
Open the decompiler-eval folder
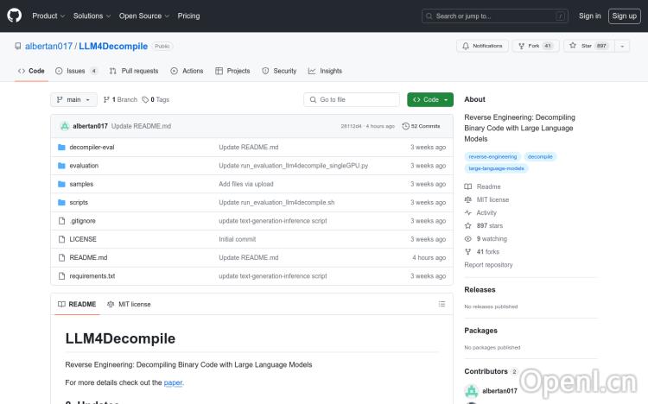pyautogui.click(x=92, y=147)
